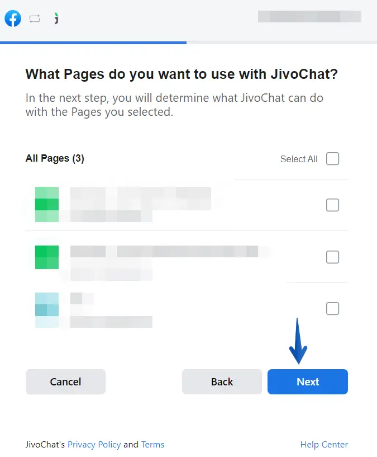This screenshot has height=457, width=377.
Task: Click the Facebook logo icon
Action: pyautogui.click(x=13, y=19)
